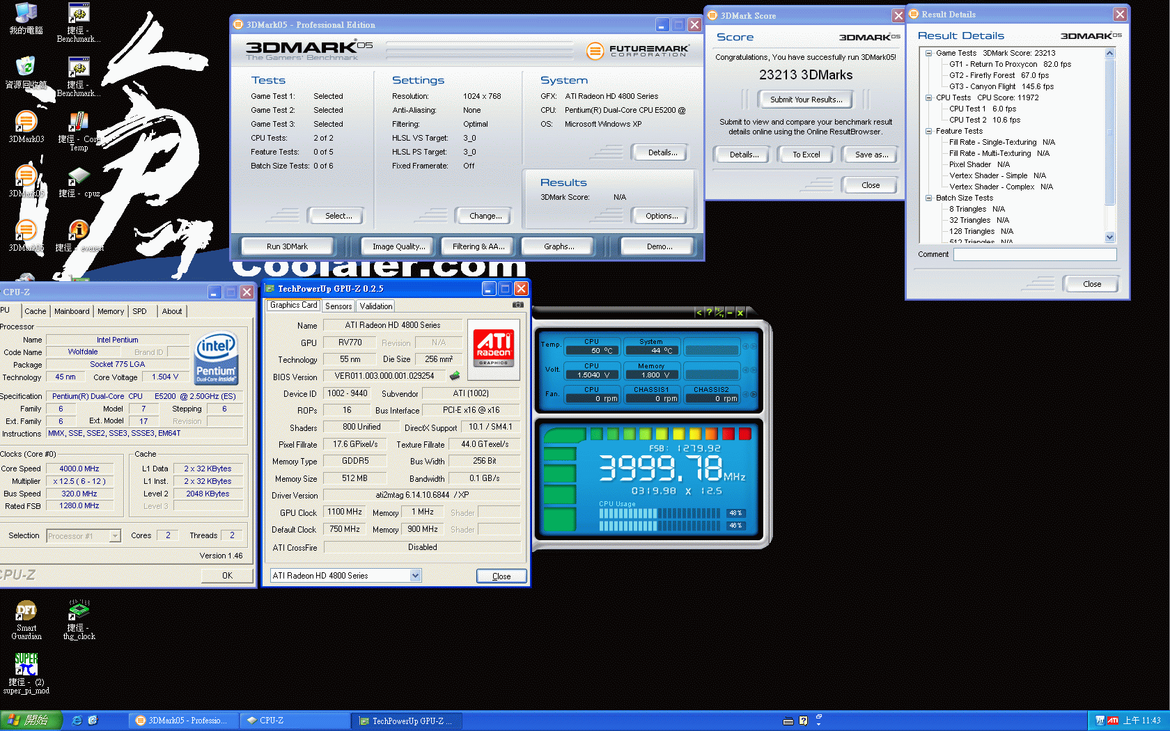Screen dimensions: 1170x731
Task: Switch to the SPD tab in CPU-Z
Action: tap(140, 311)
